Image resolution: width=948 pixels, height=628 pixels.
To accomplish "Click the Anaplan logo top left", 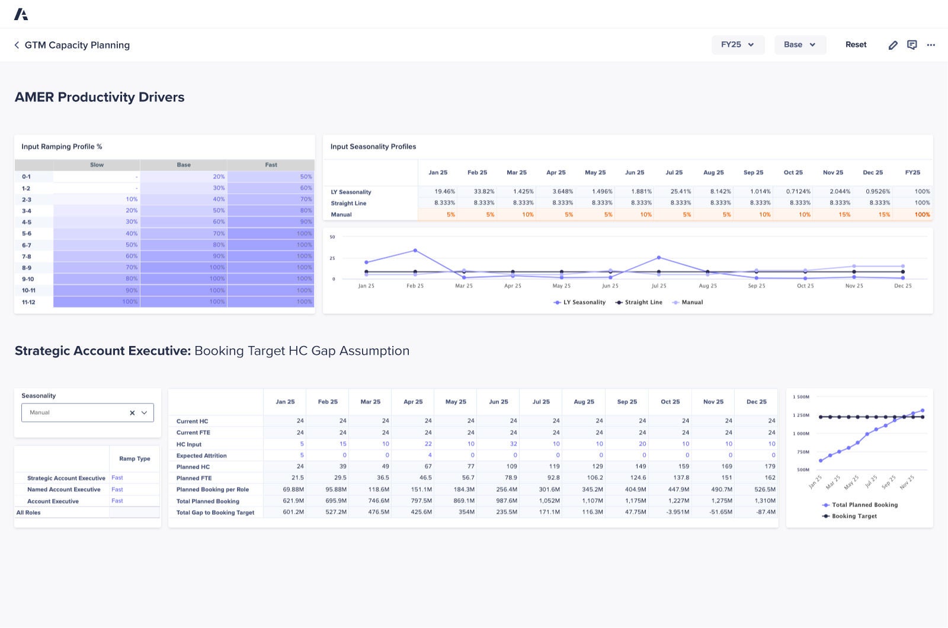I will tap(22, 13).
